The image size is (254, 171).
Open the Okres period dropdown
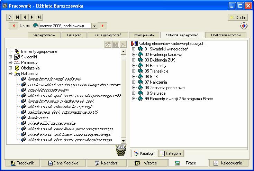click(94, 26)
